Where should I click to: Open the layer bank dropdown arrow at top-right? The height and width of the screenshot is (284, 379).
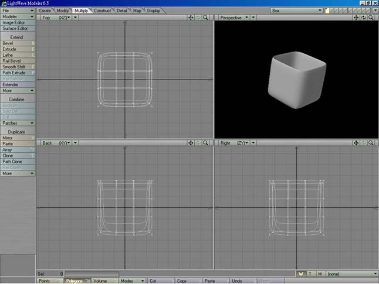point(375,11)
